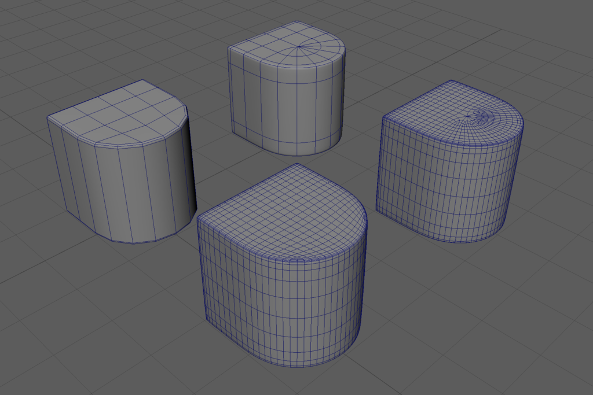Click the fan pole center on the right mesh top

tap(468, 117)
